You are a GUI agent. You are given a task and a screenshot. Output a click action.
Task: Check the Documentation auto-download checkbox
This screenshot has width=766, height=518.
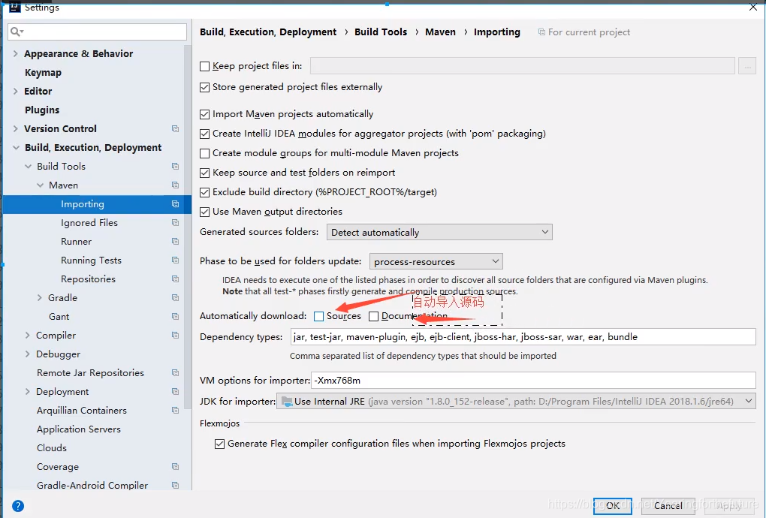(374, 316)
